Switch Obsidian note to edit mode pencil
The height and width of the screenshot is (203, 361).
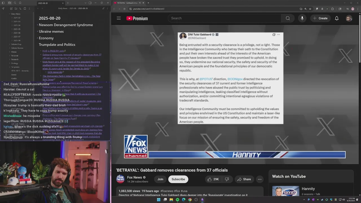(103, 8)
